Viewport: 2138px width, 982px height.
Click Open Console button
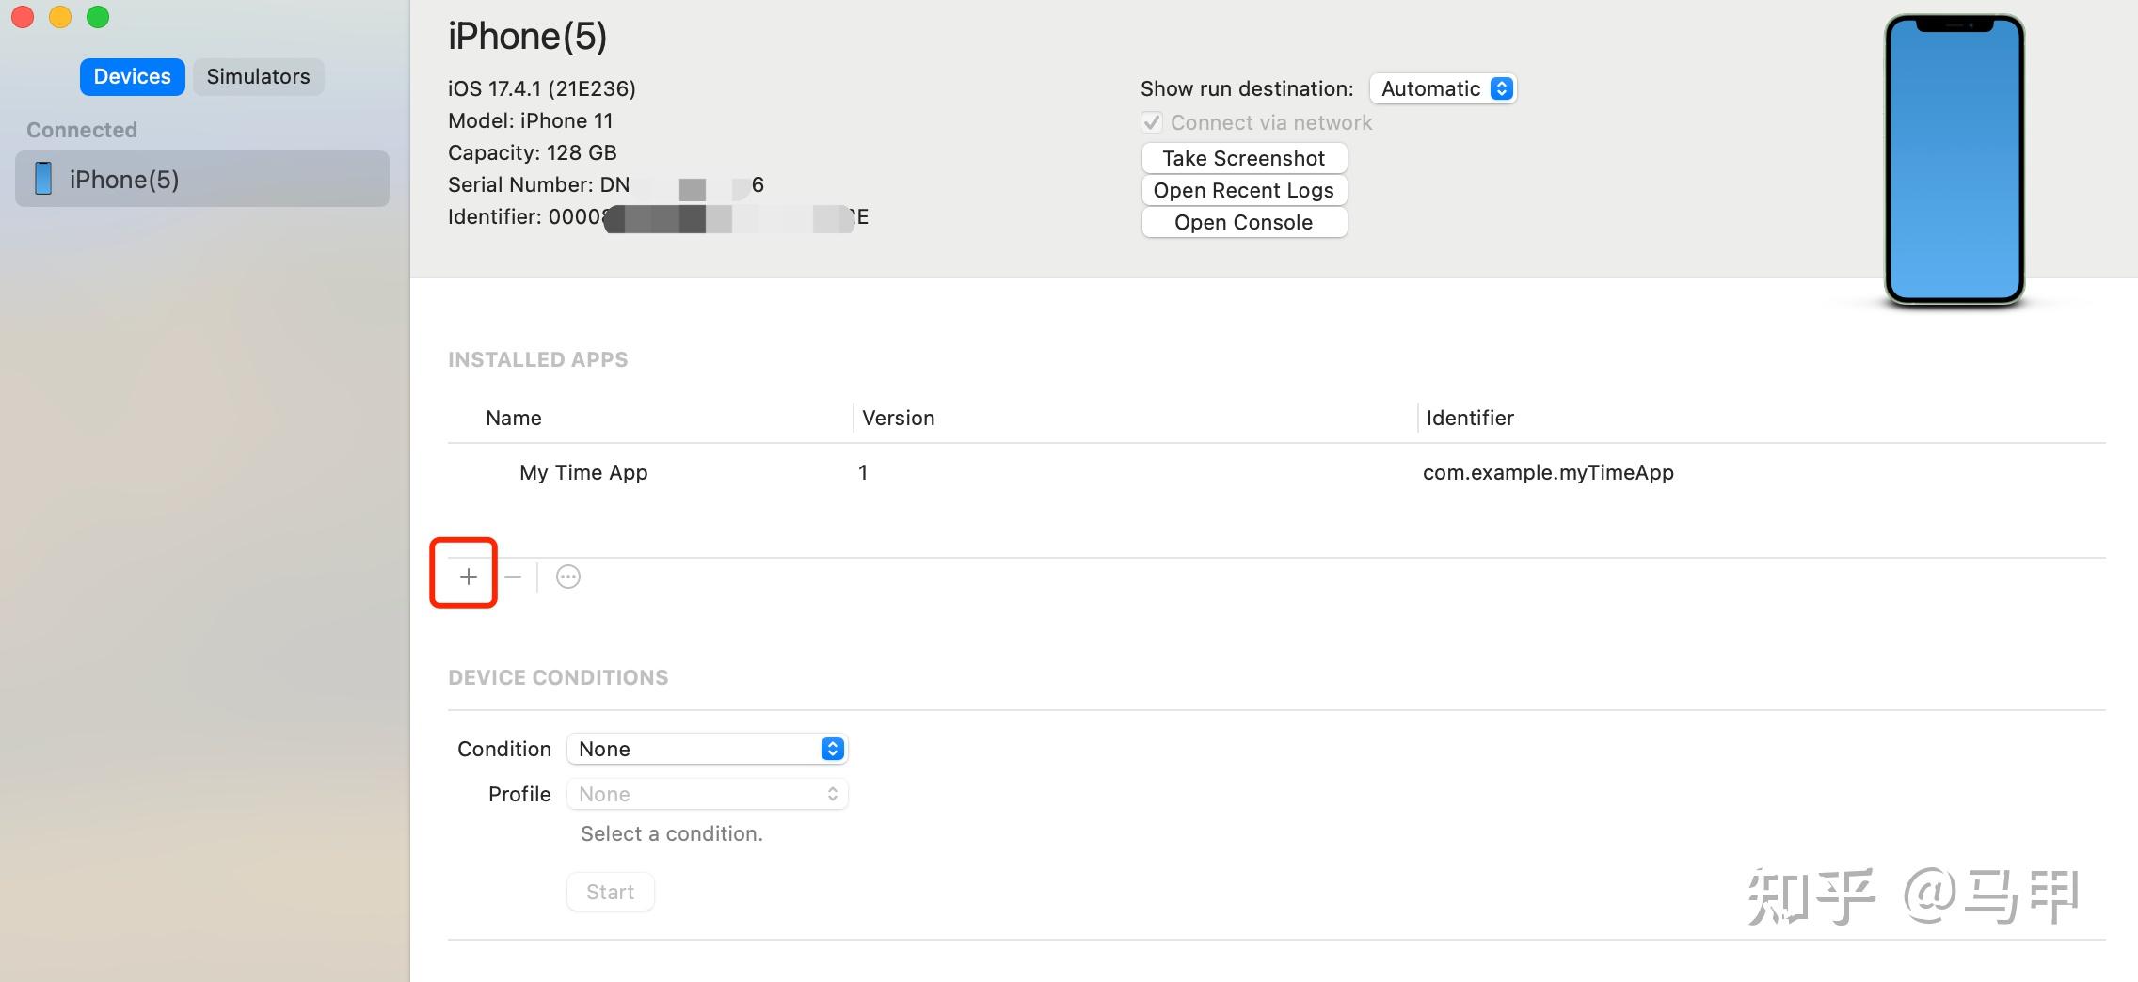(1244, 222)
